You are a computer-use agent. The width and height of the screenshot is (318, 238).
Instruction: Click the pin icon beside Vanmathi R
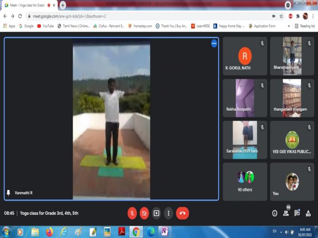pos(8,193)
